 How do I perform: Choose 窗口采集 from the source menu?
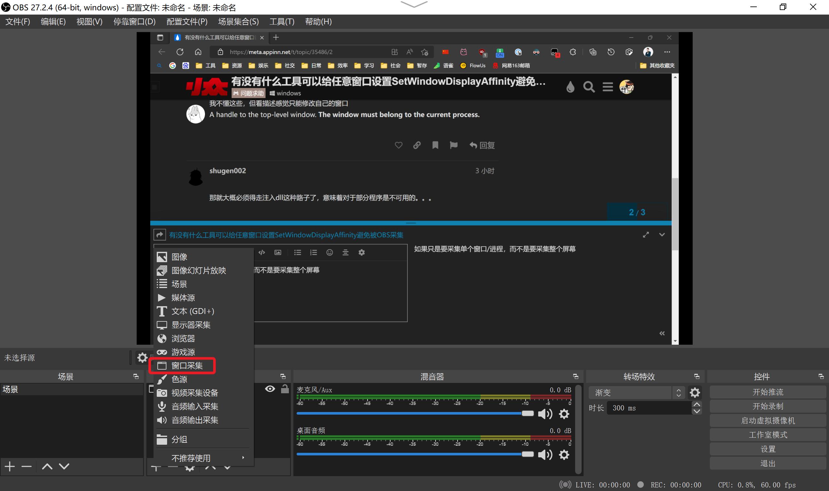(187, 366)
